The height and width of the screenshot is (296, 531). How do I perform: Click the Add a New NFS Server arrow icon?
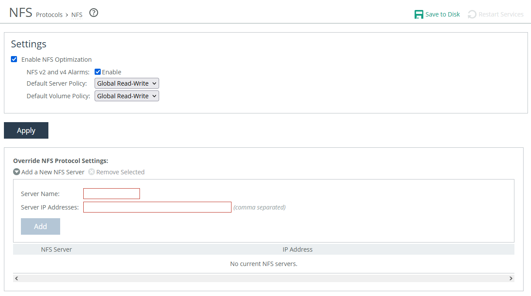coord(17,172)
